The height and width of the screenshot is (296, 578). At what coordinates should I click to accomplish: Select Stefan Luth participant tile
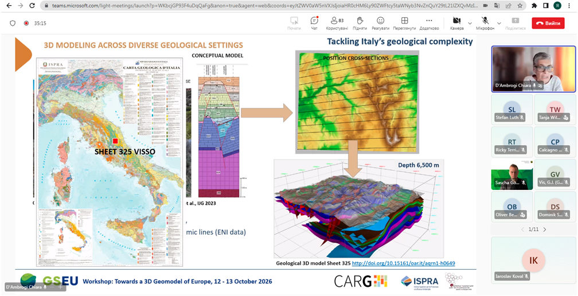[511, 109]
